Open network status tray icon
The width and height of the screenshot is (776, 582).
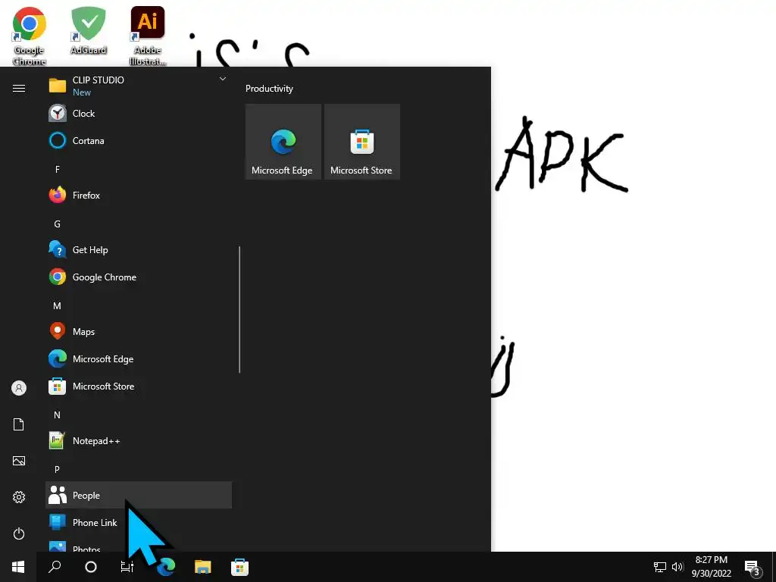(x=660, y=567)
